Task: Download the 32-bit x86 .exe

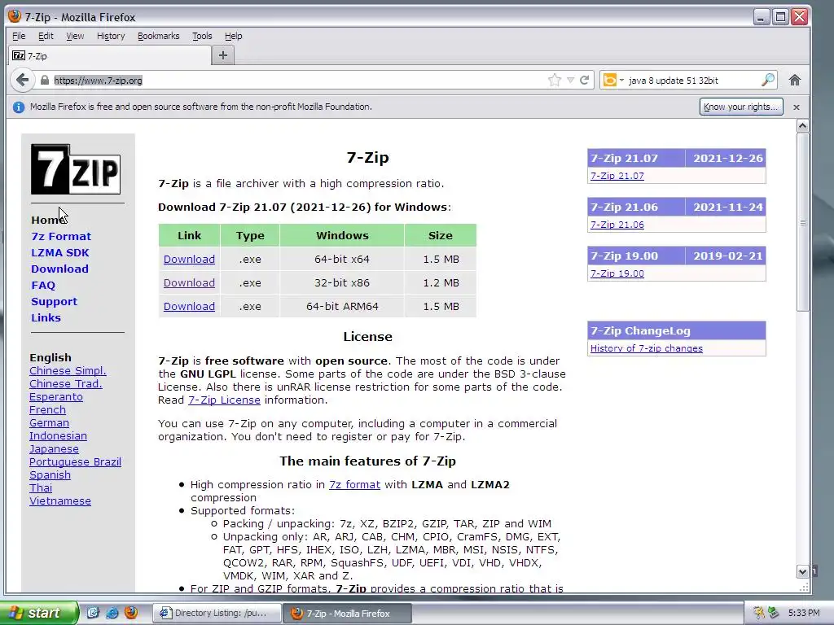Action: 189,282
